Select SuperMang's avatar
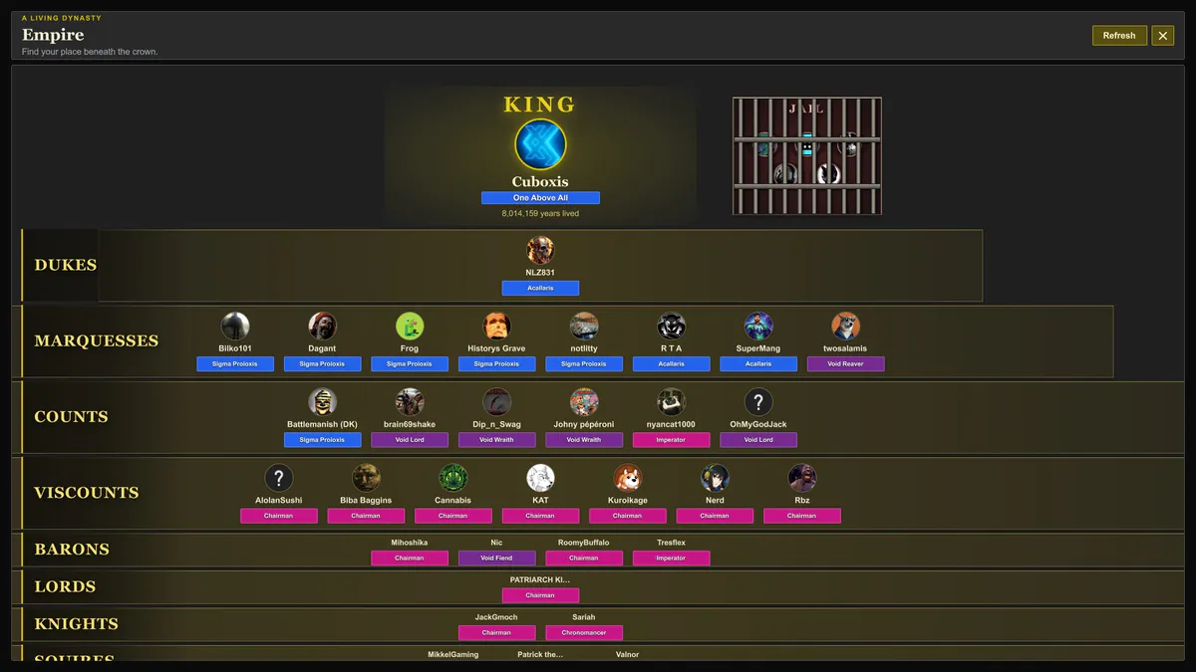Image resolution: width=1196 pixels, height=672 pixels. (x=758, y=326)
